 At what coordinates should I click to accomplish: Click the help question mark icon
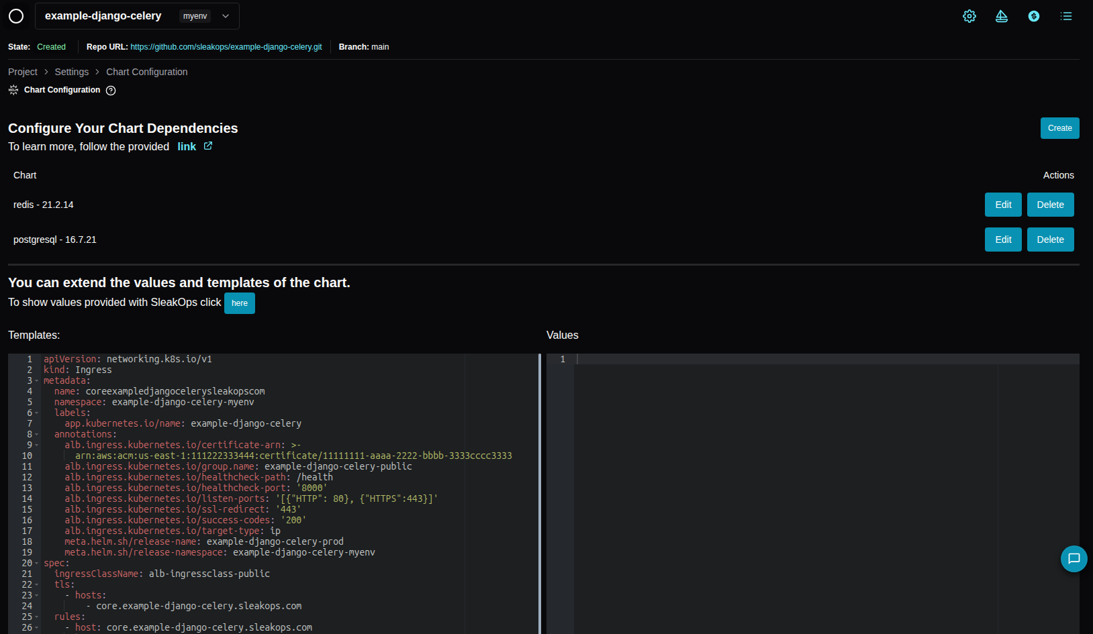tap(111, 91)
